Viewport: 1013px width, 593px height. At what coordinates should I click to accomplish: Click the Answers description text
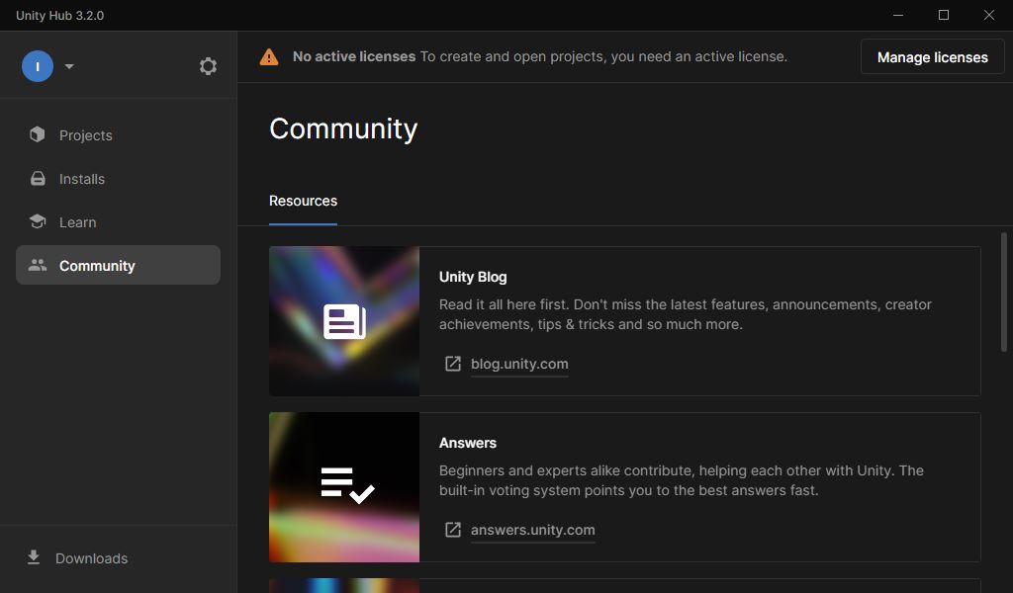click(x=681, y=480)
